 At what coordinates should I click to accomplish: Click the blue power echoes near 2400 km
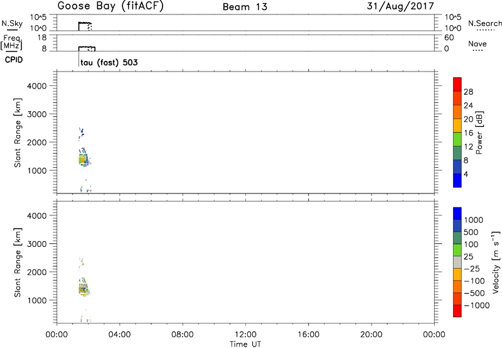click(x=81, y=133)
